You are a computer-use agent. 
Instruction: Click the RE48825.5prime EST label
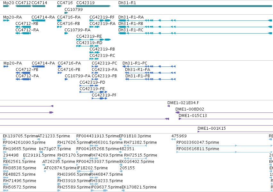[19, 174]
